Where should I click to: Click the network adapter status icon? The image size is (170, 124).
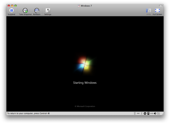point(152,113)
